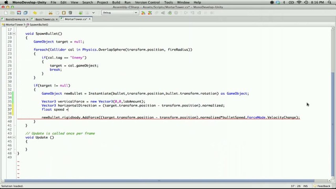The image size is (336, 189).
Task: Open the Version Control menu
Action: [147, 2]
